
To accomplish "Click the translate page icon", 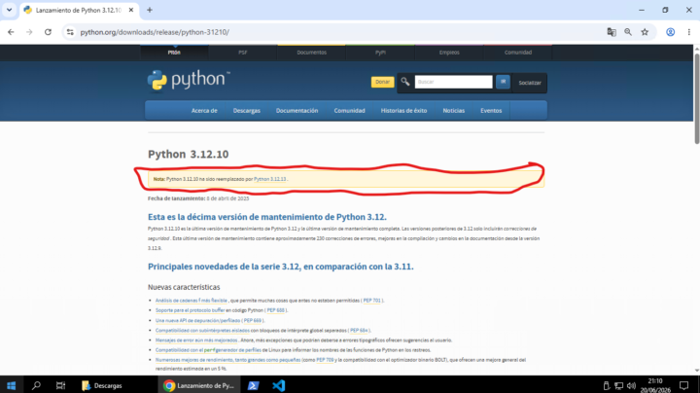I will click(612, 32).
